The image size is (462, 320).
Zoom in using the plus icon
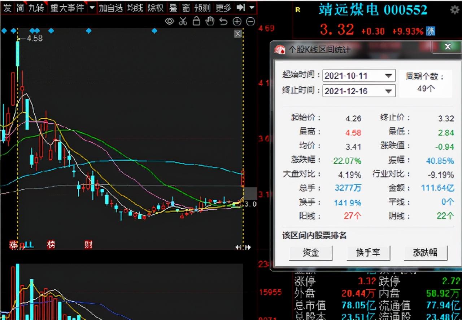point(237,21)
